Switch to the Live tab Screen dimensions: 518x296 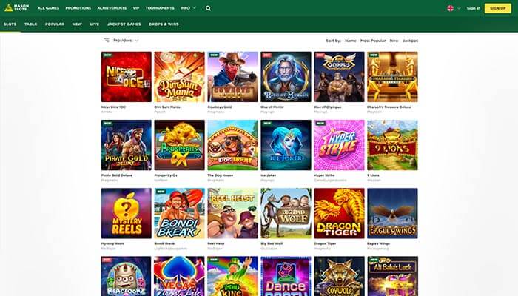(x=95, y=24)
